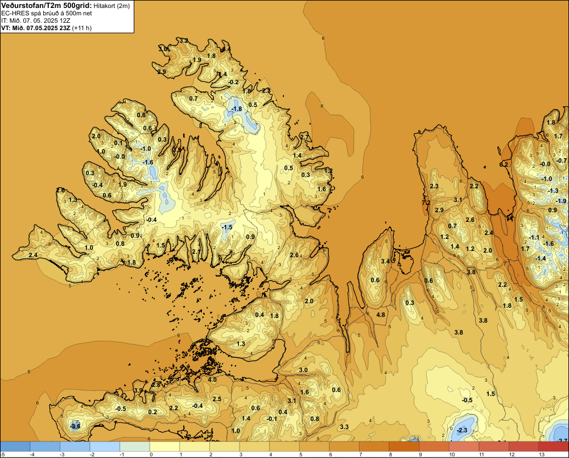This screenshot has height=458, width=569.
Task: Click the '-1.8' temperature value on the glacier
Action: (x=237, y=109)
